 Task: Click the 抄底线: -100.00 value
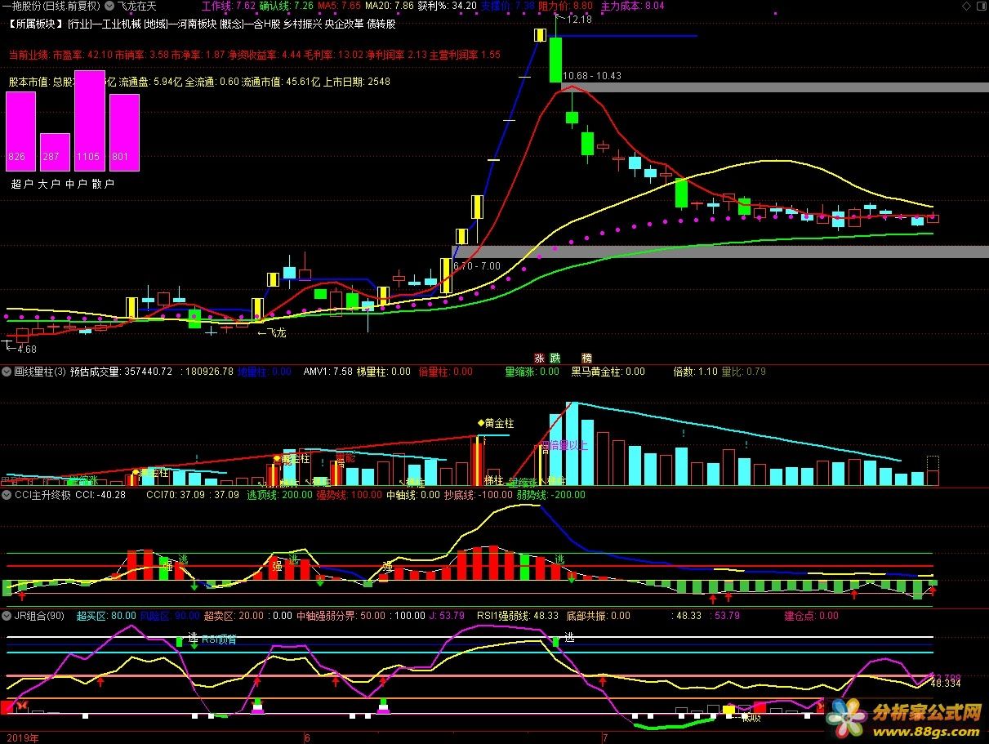coord(479,495)
